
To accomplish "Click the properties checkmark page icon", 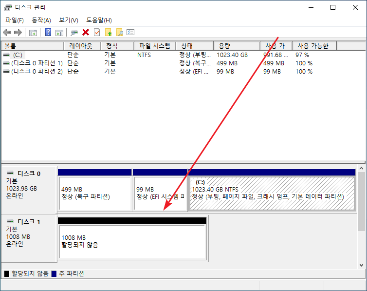I will [x=97, y=32].
